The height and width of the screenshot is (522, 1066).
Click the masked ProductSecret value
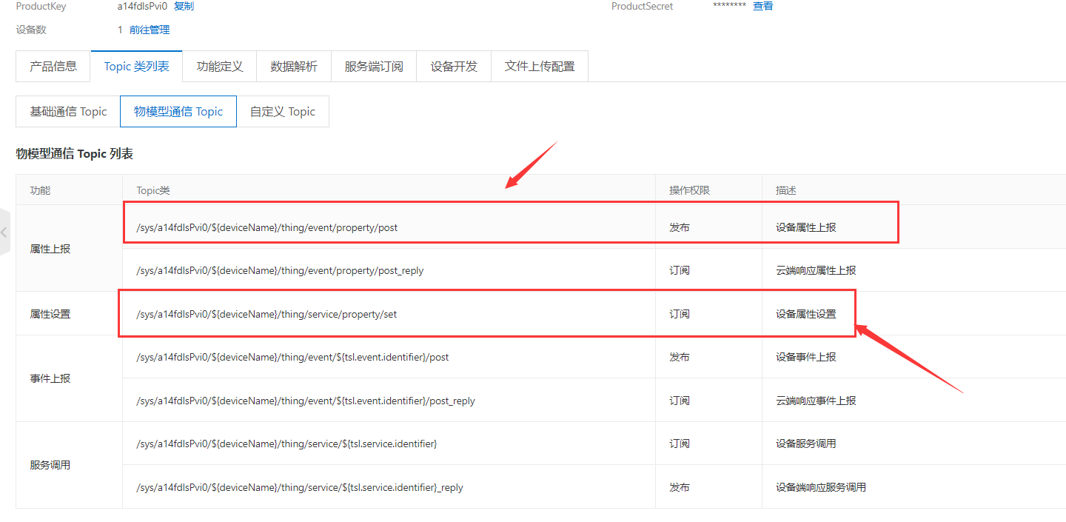(x=729, y=6)
